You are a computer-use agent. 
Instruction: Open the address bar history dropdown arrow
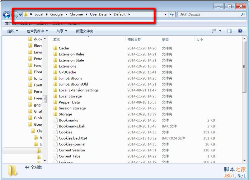[165, 14]
